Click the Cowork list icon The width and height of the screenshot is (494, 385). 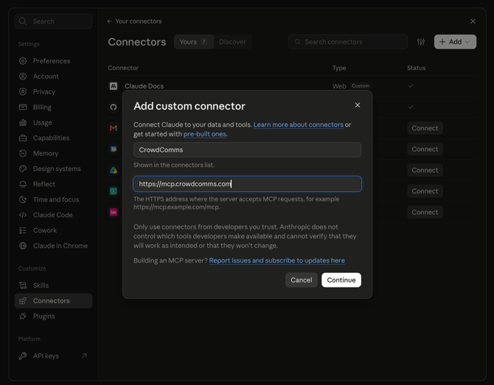coord(23,230)
